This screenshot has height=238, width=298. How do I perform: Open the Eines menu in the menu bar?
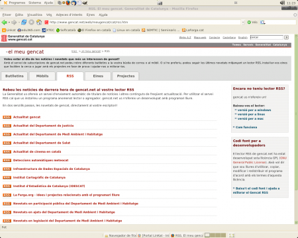point(91,15)
